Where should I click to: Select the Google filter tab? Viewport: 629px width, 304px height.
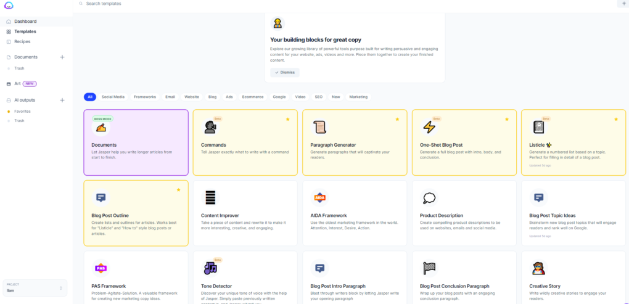[x=279, y=97]
